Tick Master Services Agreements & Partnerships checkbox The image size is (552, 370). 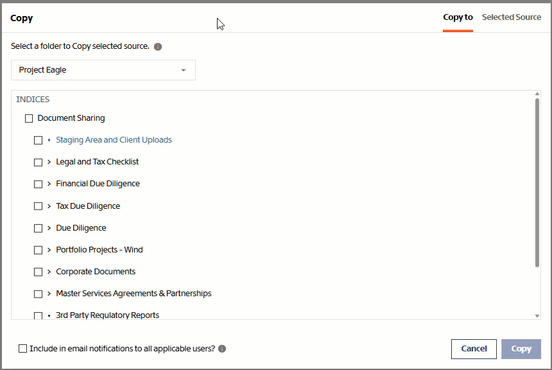38,294
